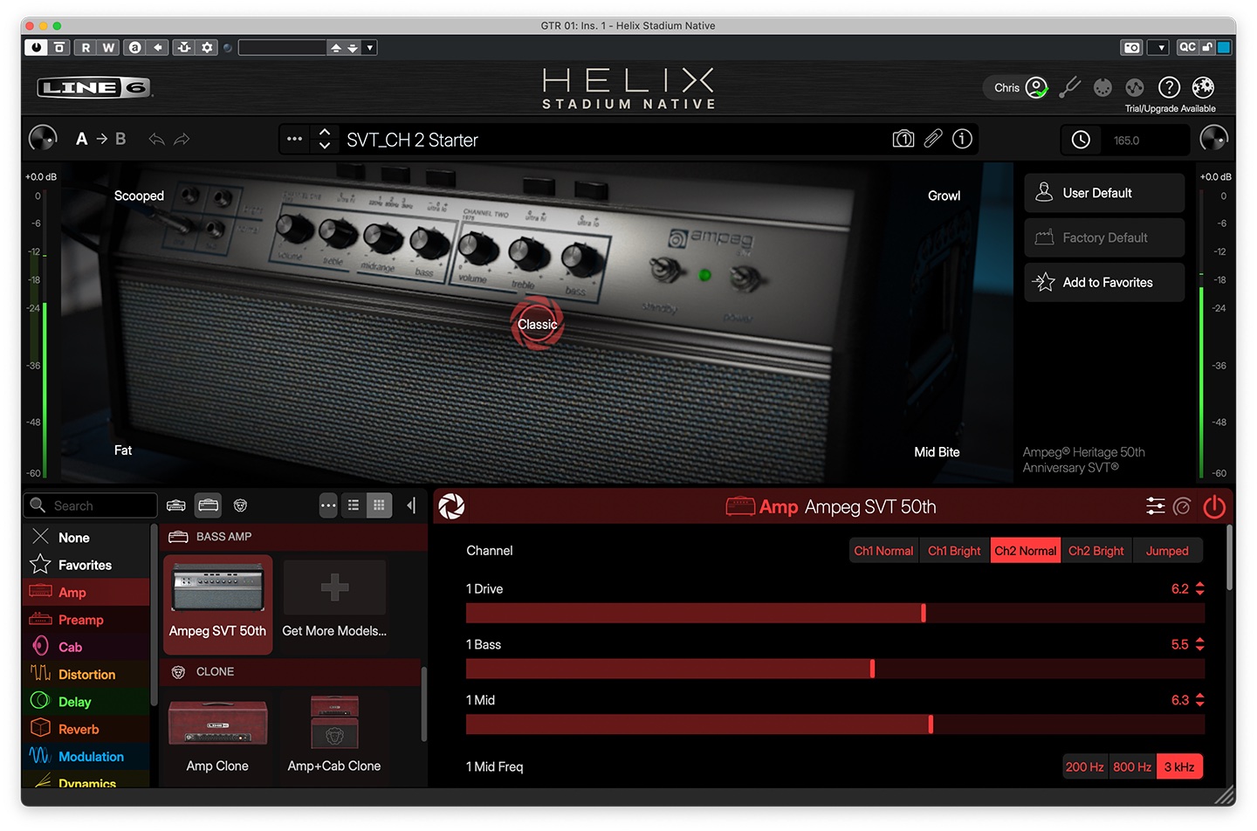This screenshot has height=831, width=1257.
Task: Bypass the Ampeg SVT 50th amp block
Action: coord(1214,506)
